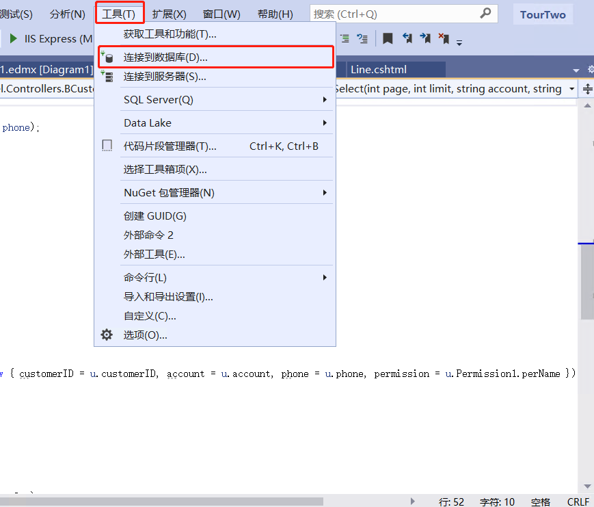594x507 pixels.
Task: Open 代码片段管理器(T)... entry
Action: [x=215, y=146]
